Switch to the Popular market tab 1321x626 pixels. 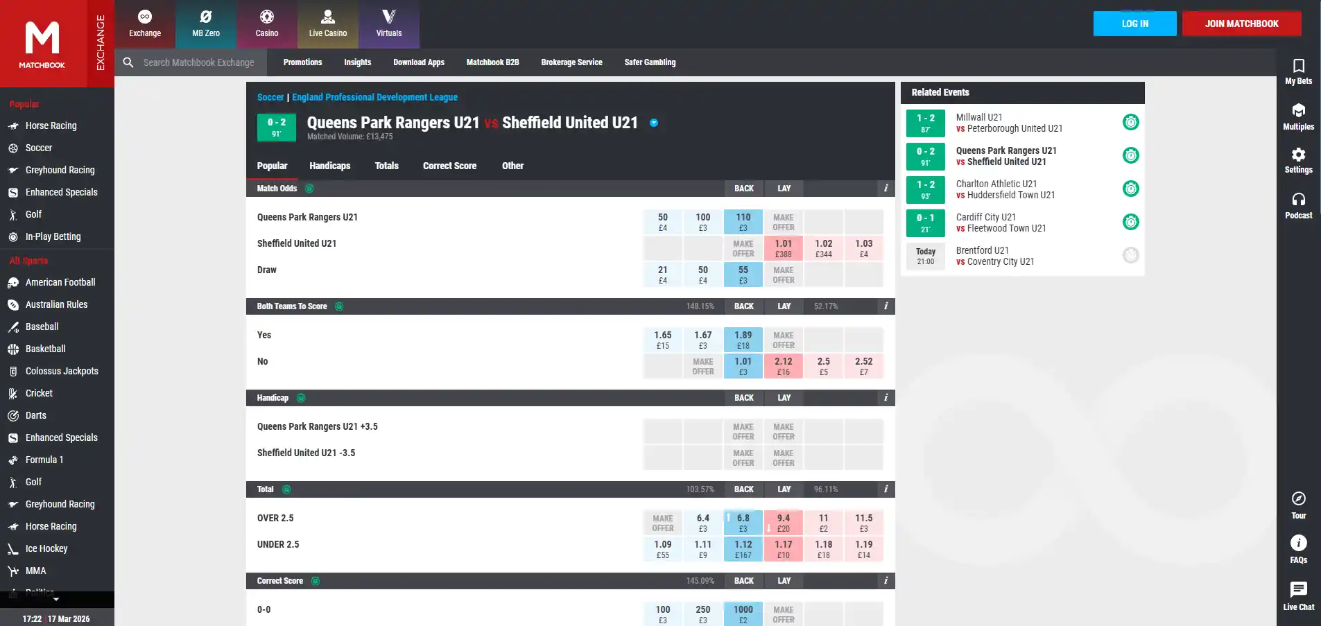[272, 166]
